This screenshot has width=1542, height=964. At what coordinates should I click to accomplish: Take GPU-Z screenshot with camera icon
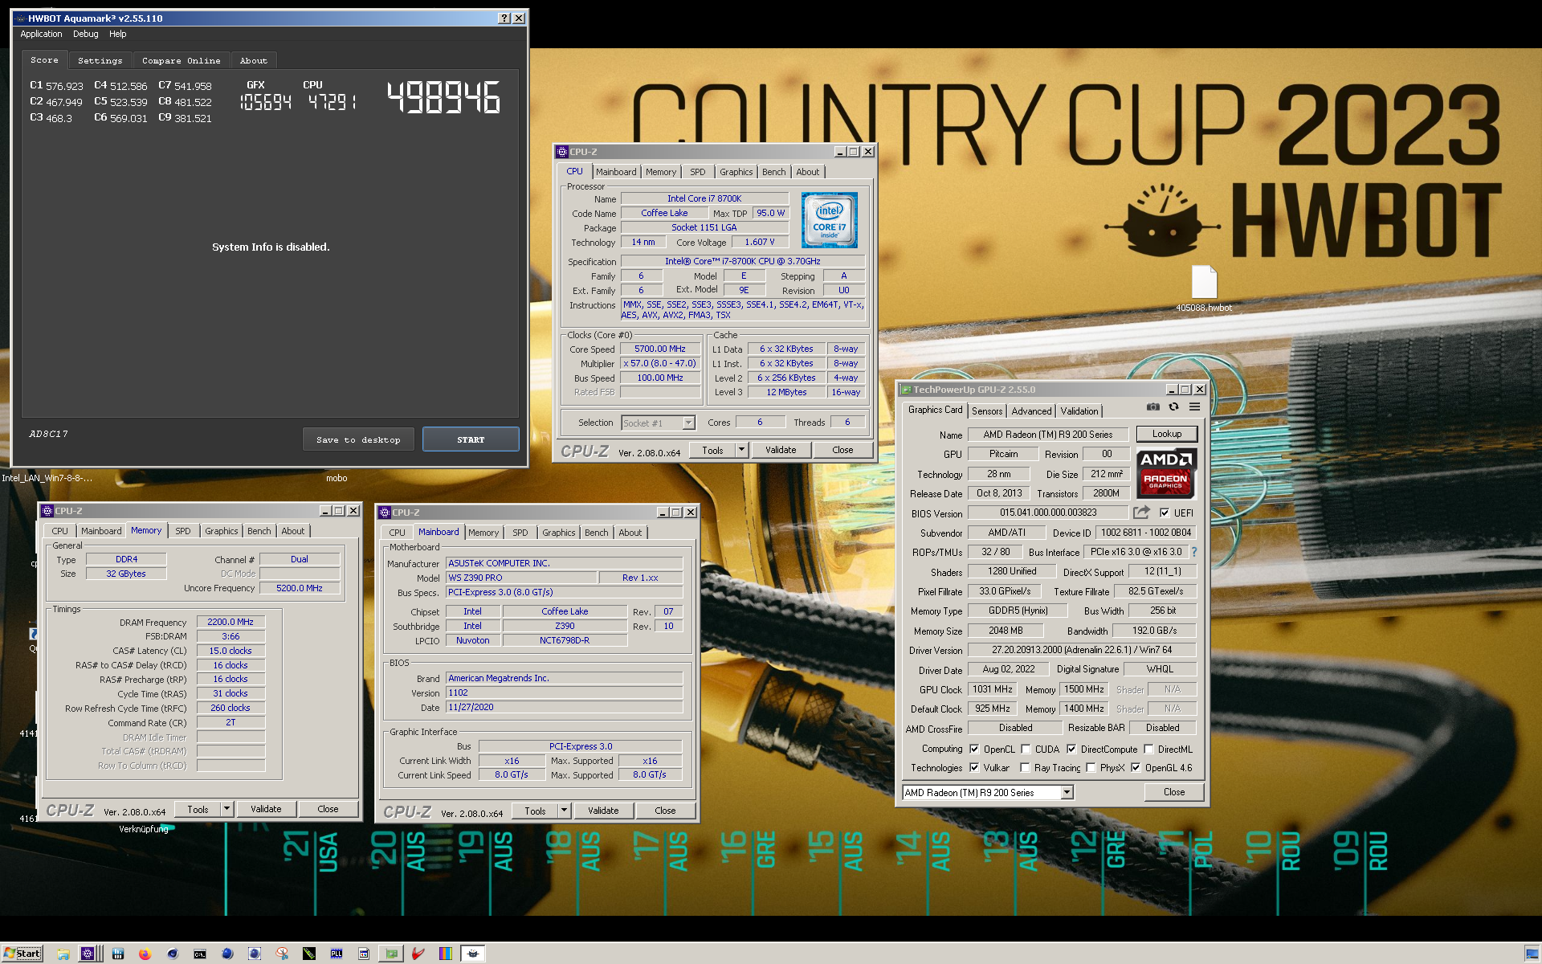(x=1152, y=407)
